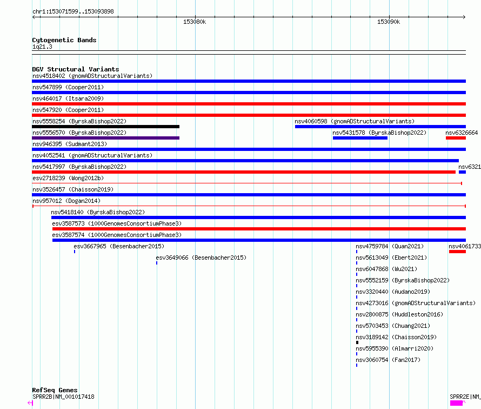Viewport: 481px width, 409px height.
Task: Click the black nsv3189142 variant marker
Action: coord(357,342)
